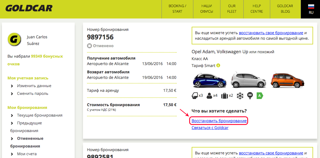Viewport: 320px width, 158px height.
Task: Open Мои счета section
Action: coord(27,154)
